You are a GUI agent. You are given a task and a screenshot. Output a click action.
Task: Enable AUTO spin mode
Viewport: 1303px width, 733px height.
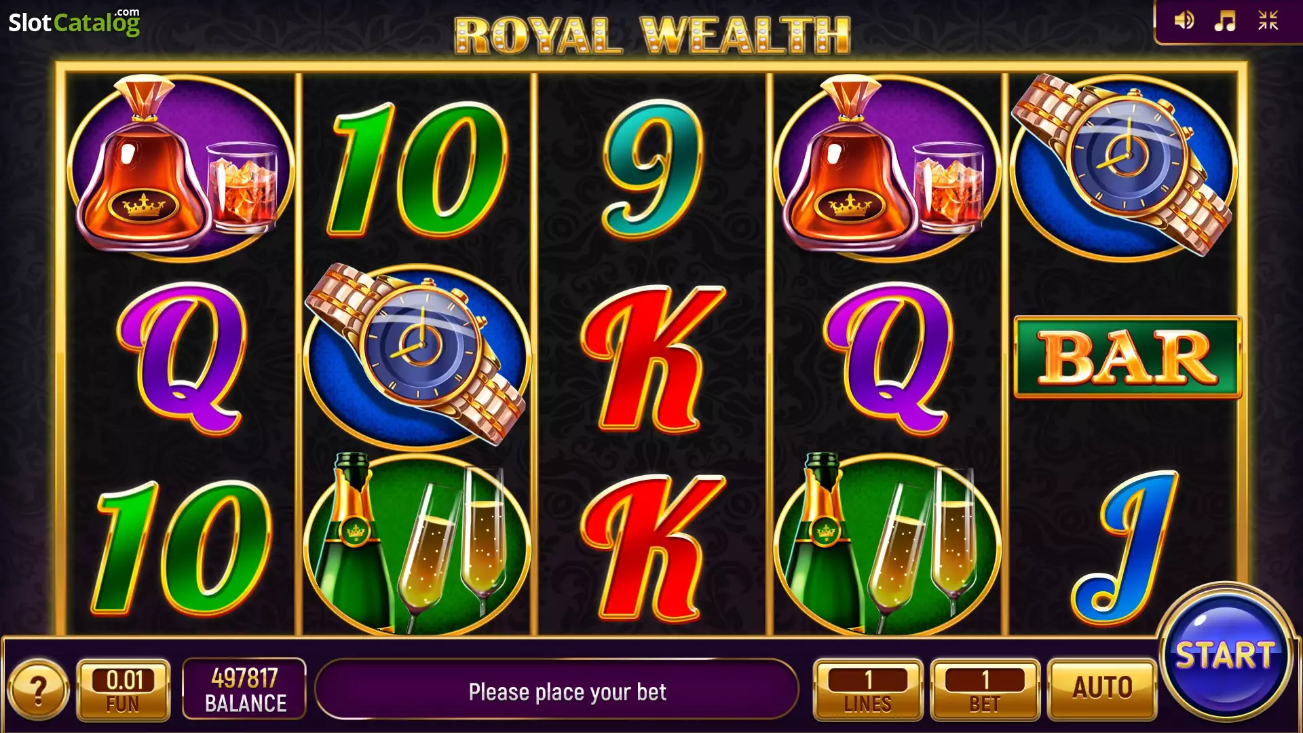(1102, 689)
